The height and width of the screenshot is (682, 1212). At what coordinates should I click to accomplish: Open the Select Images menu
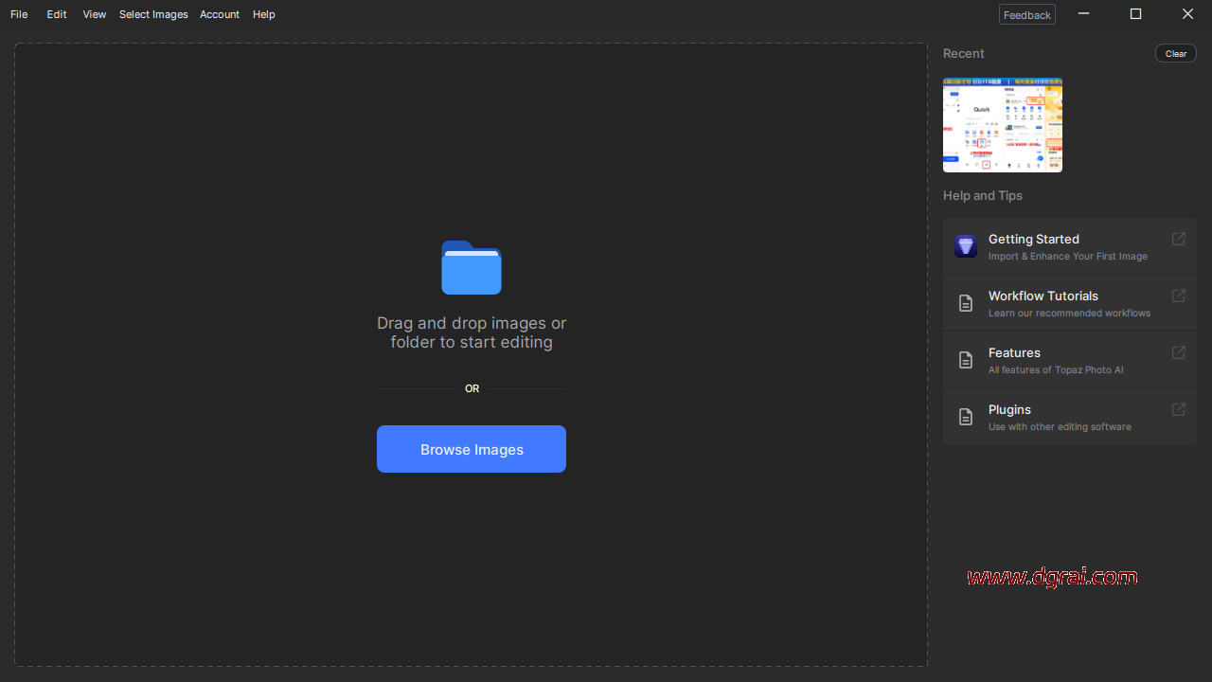click(x=153, y=14)
